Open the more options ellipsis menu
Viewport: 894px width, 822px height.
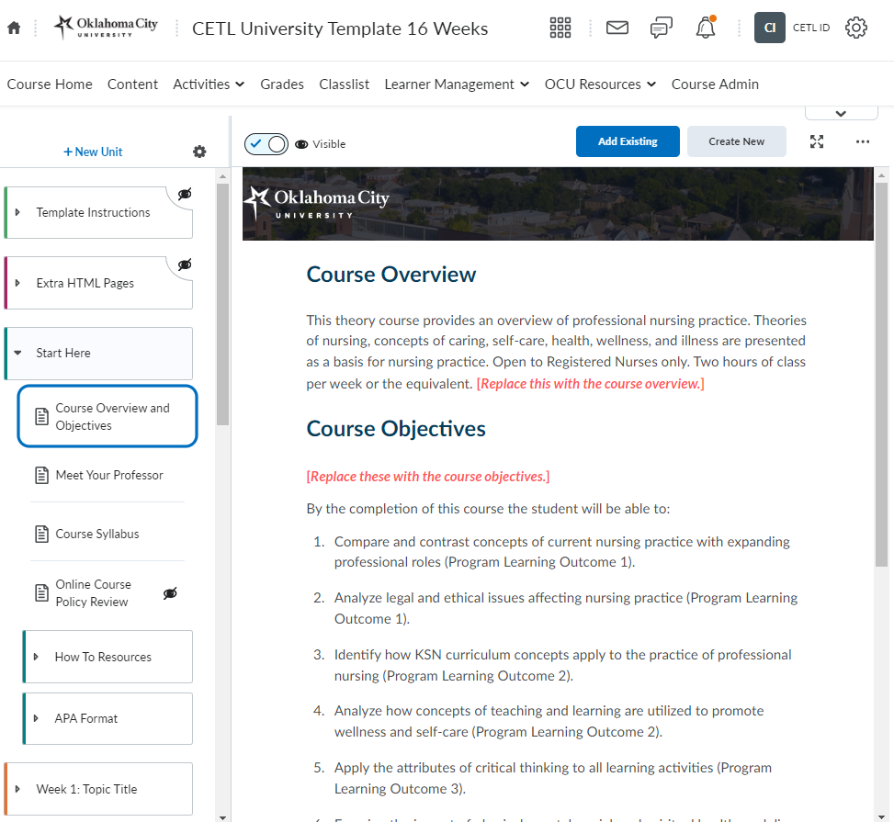pos(862,141)
